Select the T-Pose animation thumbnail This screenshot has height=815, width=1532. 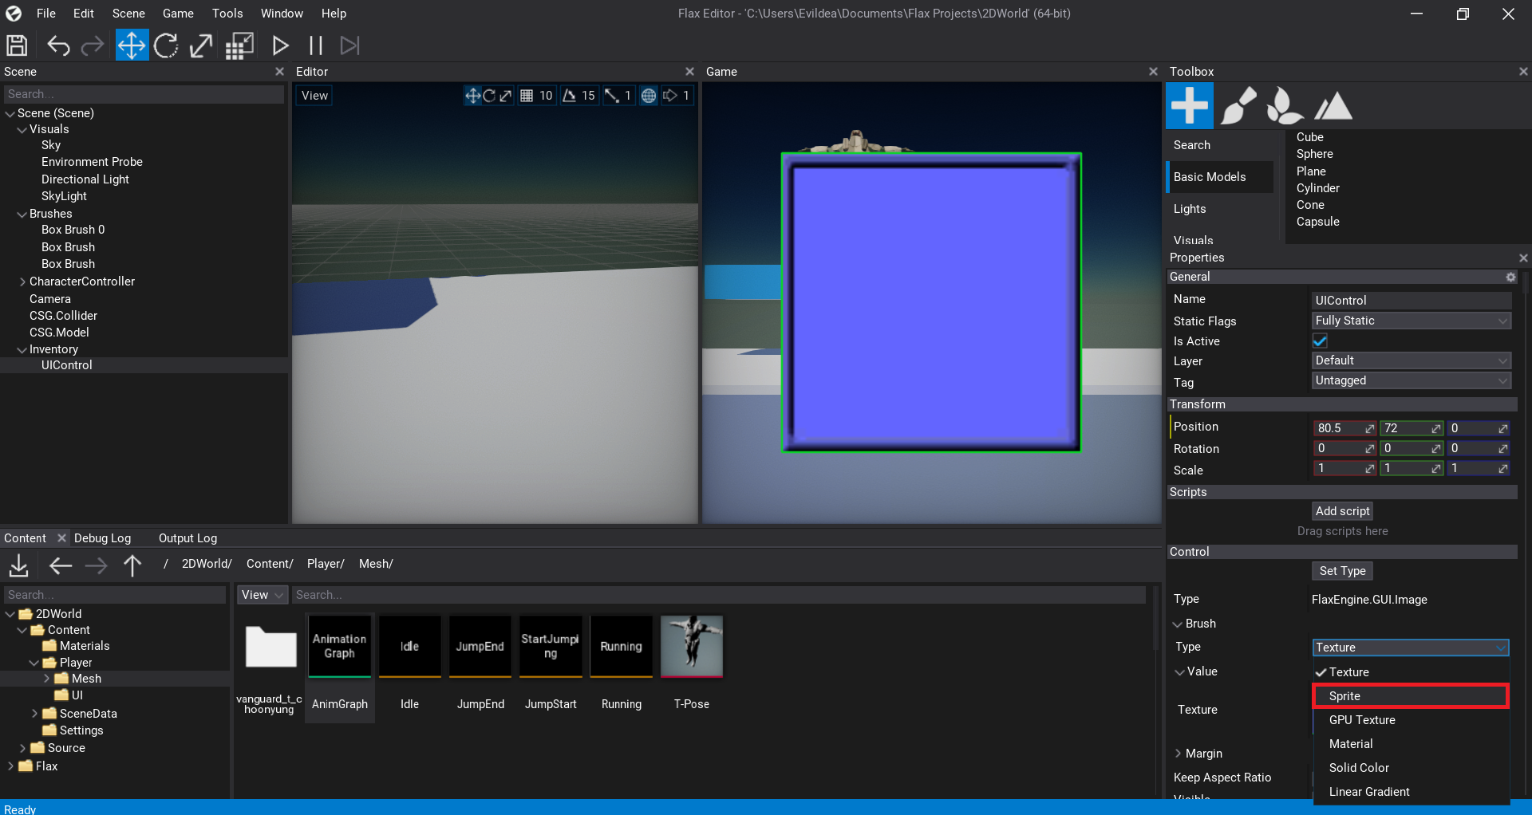(691, 647)
